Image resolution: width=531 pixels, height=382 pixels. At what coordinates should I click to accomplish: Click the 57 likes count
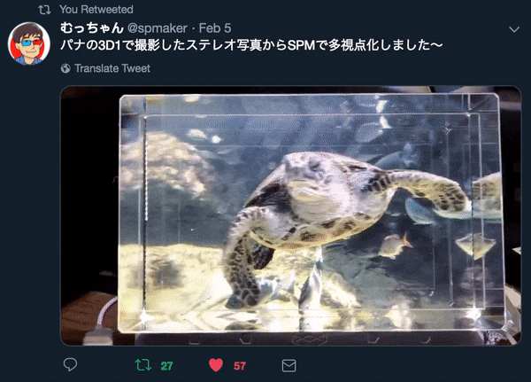coord(240,366)
